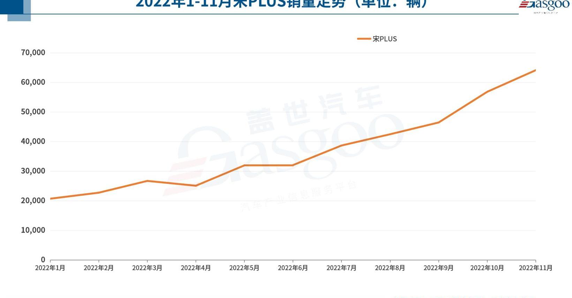
Task: Click the 2022年5月 axis label
Action: pyautogui.click(x=244, y=268)
